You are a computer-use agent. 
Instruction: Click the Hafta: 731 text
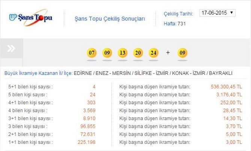pos(175,24)
